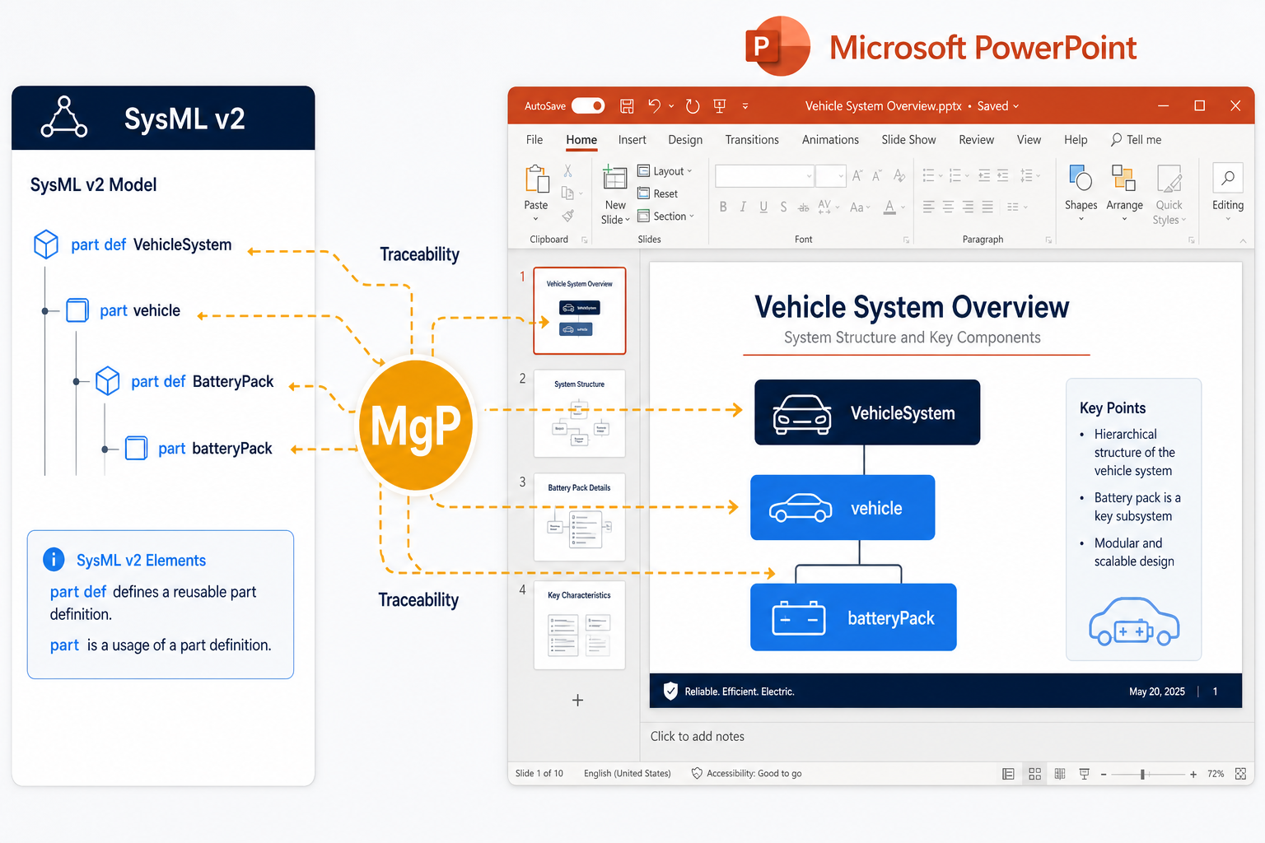Screen dimensions: 1265x843
Task: Click Tell me search box
Action: 1136,140
